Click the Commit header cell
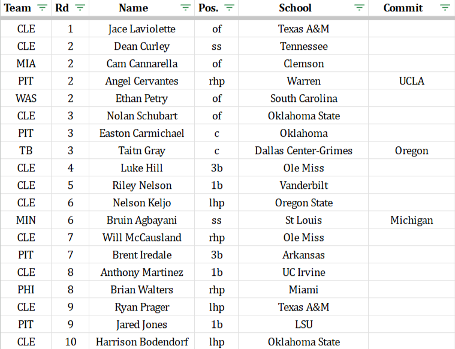This screenshot has height=349, width=455. coord(411,8)
